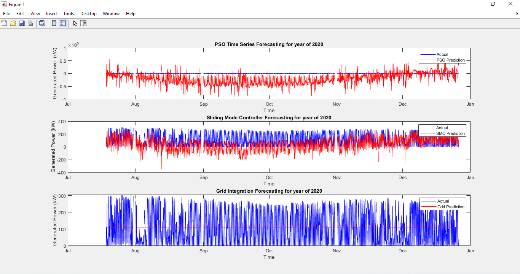520x274 pixels.
Task: Click the New Figure icon
Action: point(4,23)
